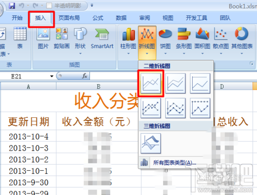Open the Undo history dropdown arrow
The width and height of the screenshot is (257, 195).
[x=28, y=6]
